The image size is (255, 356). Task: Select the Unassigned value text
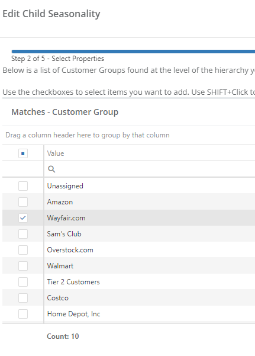(65, 186)
